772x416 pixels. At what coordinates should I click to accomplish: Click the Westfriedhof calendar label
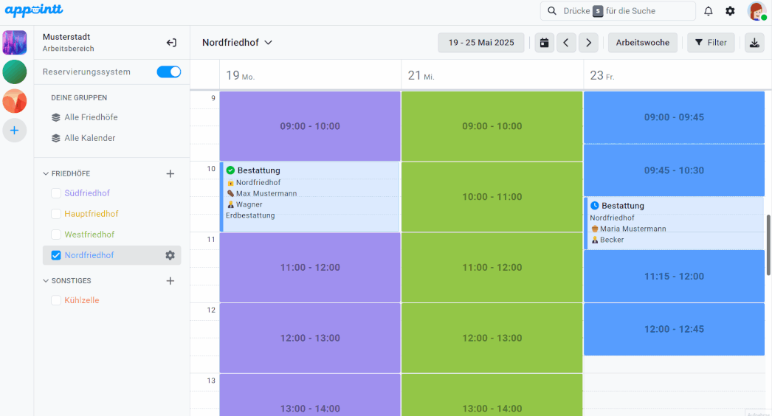[89, 235]
